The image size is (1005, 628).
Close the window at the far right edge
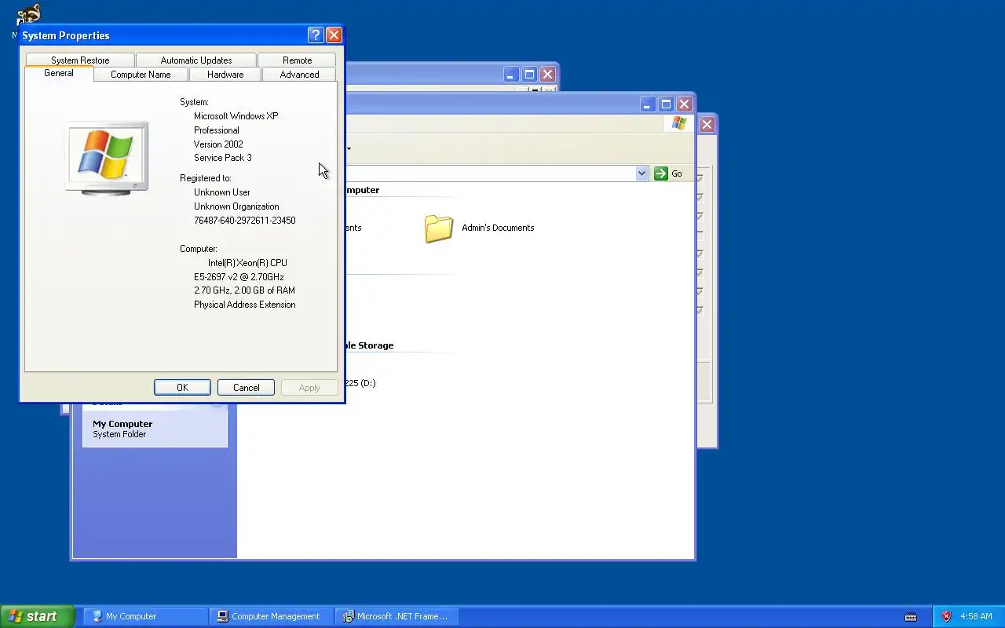[x=707, y=124]
